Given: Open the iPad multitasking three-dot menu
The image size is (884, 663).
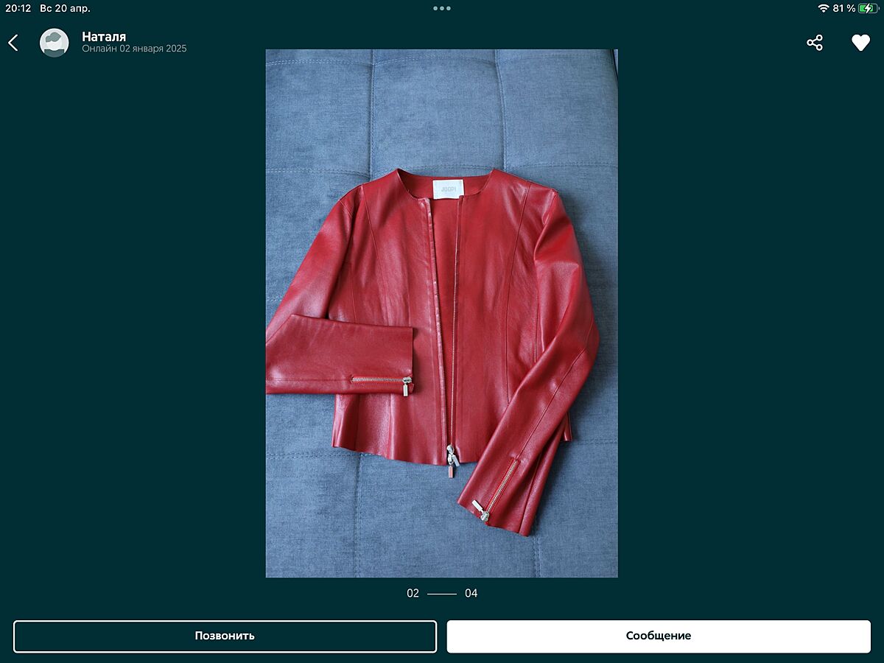Looking at the screenshot, I should 442,8.
